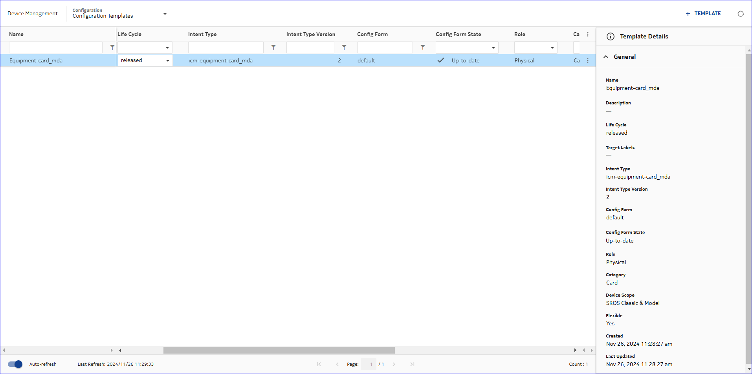Click the Name filter text field
752x374 pixels.
point(56,47)
